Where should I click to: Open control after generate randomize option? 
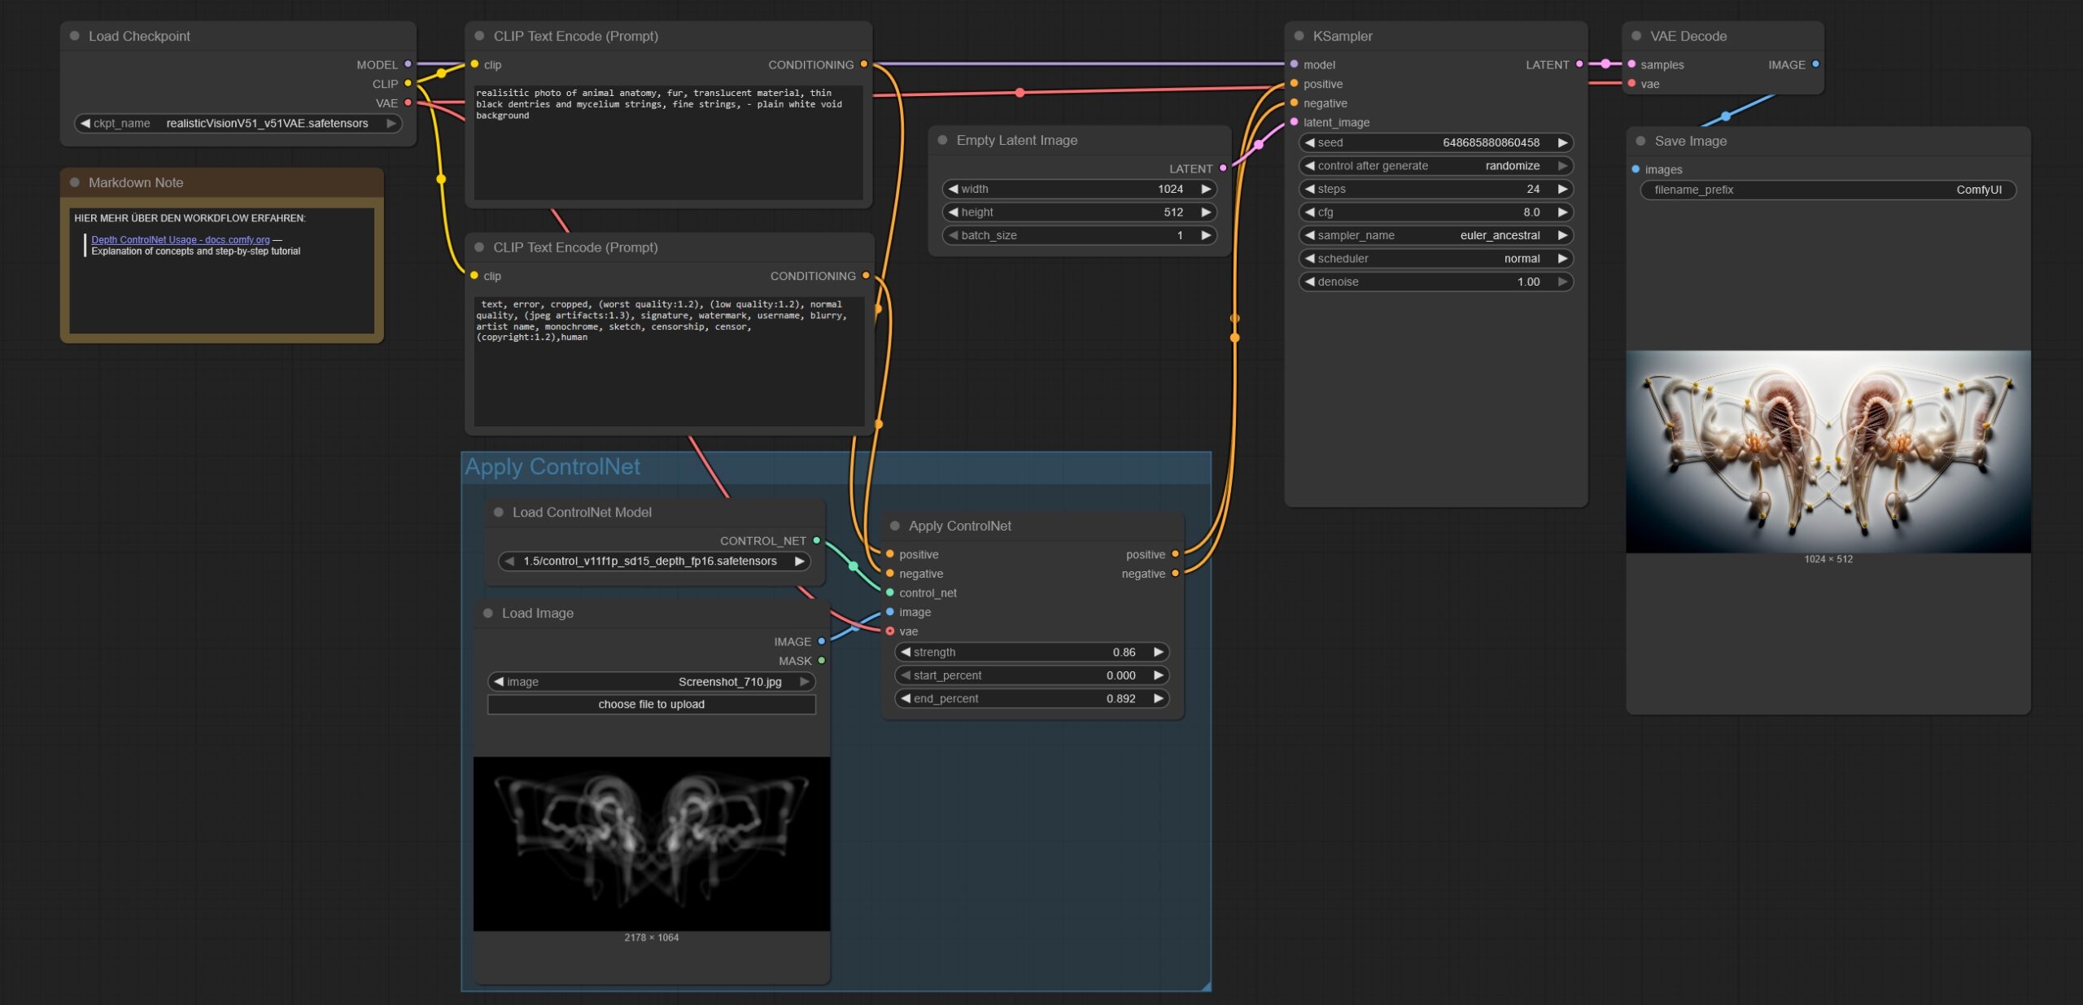tap(1435, 166)
